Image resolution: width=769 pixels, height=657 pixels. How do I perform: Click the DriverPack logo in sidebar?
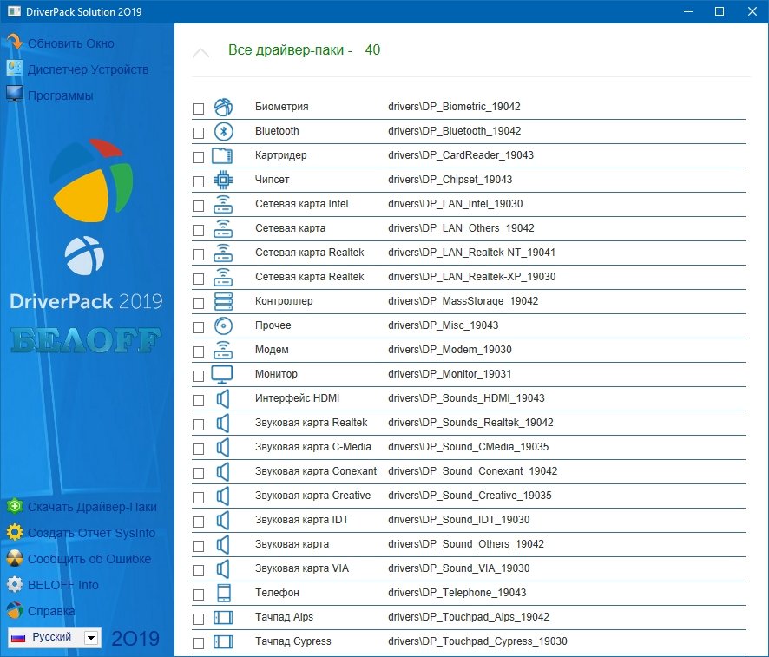pyautogui.click(x=90, y=180)
